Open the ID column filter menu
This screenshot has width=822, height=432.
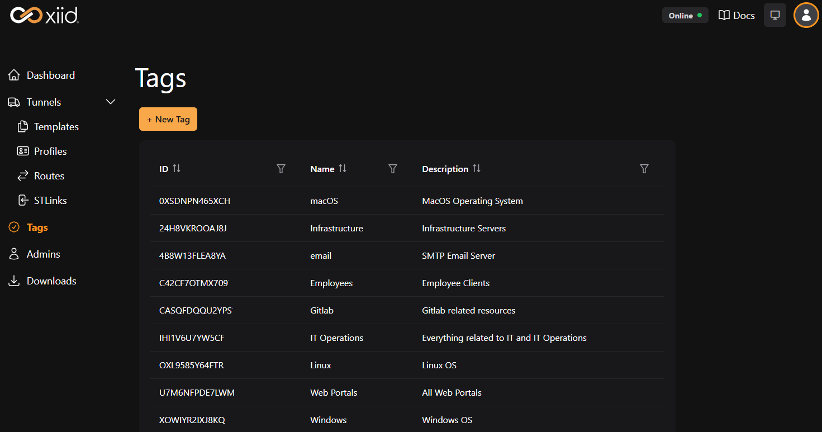(281, 169)
